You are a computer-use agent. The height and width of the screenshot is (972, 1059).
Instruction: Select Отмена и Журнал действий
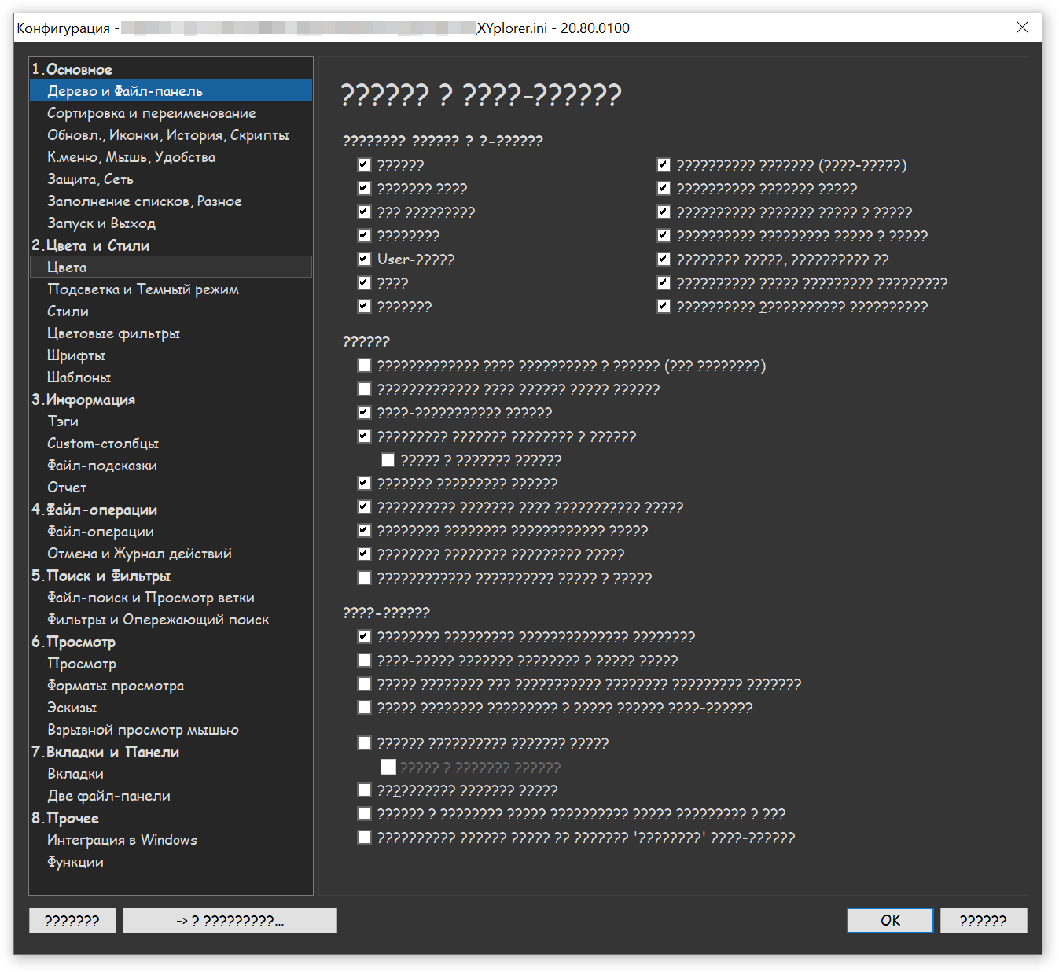(x=139, y=554)
